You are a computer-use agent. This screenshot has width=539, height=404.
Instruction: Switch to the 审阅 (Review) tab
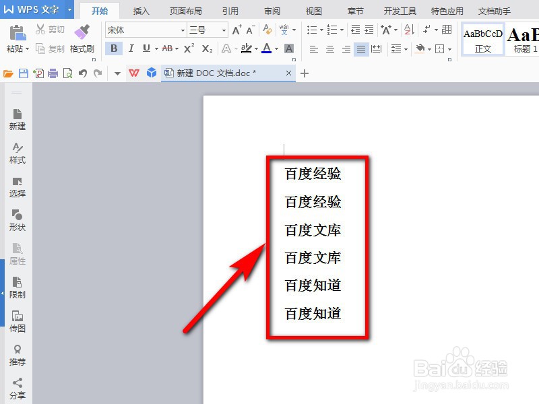(x=272, y=11)
